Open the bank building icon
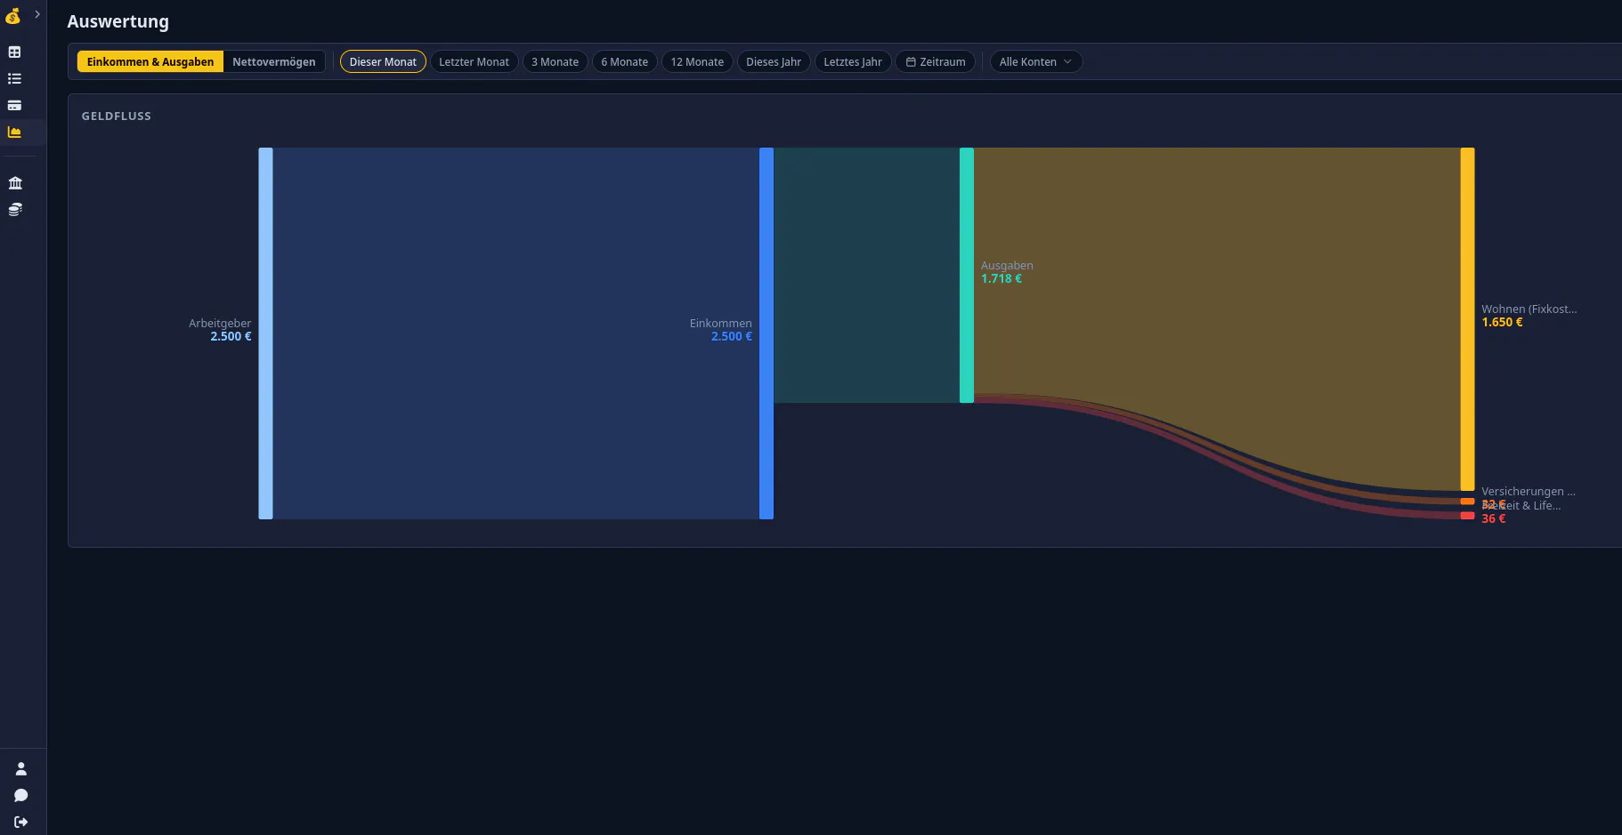Image resolution: width=1622 pixels, height=835 pixels. 15,183
